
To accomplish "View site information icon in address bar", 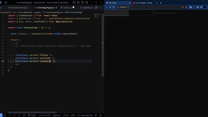I will click(118, 7).
